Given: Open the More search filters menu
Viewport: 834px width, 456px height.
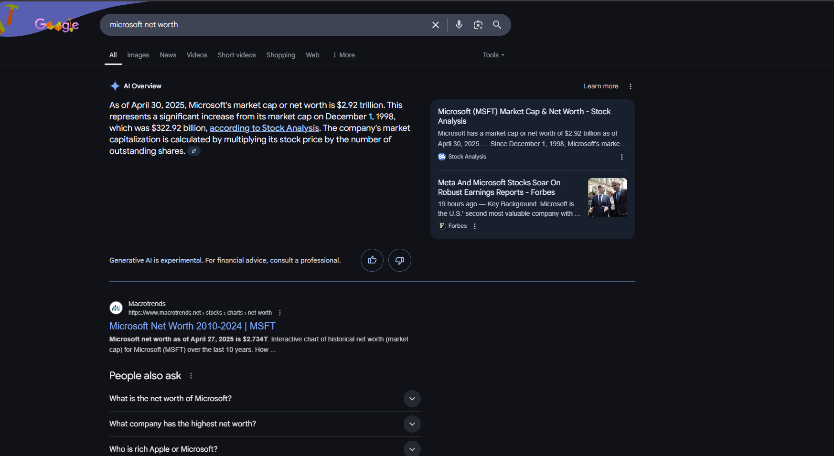Looking at the screenshot, I should [344, 55].
